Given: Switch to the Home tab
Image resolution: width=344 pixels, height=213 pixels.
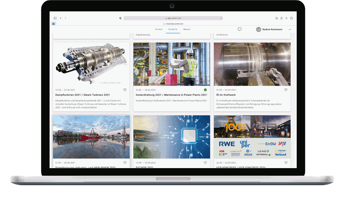Looking at the screenshot, I should pos(159,29).
